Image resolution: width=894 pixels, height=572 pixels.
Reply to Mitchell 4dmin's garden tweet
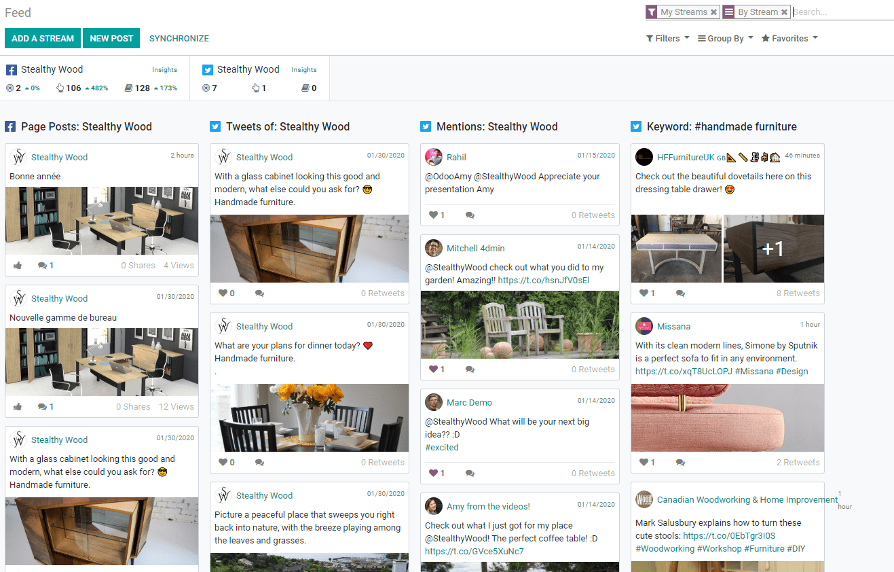click(x=470, y=370)
